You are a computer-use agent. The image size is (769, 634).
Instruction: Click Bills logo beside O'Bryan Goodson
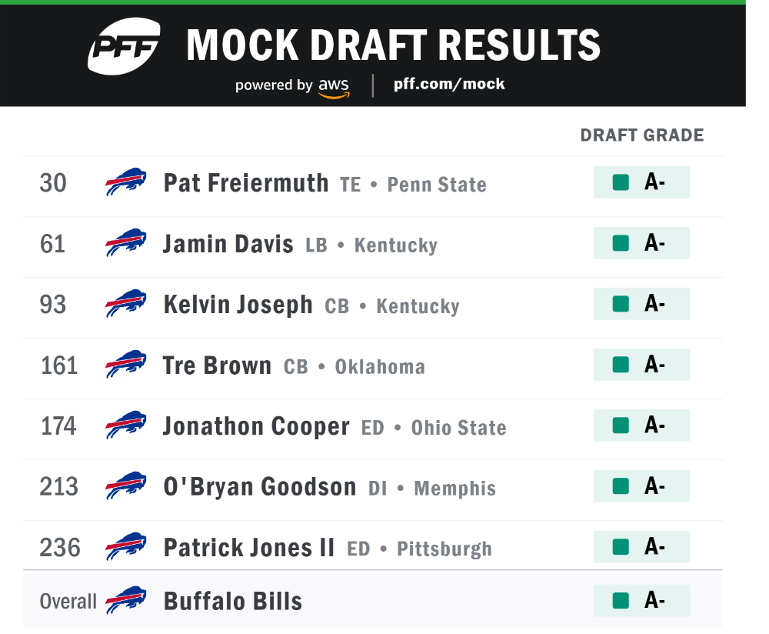125,486
